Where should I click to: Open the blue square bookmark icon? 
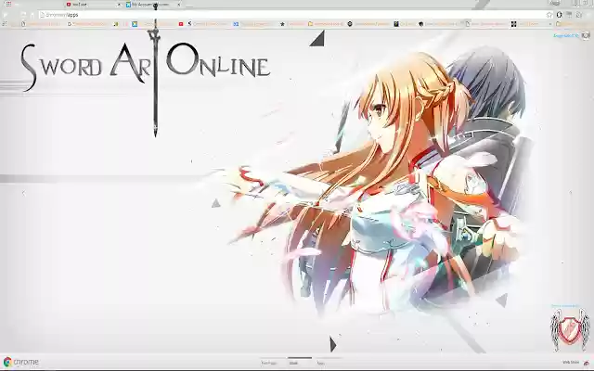pos(135,24)
